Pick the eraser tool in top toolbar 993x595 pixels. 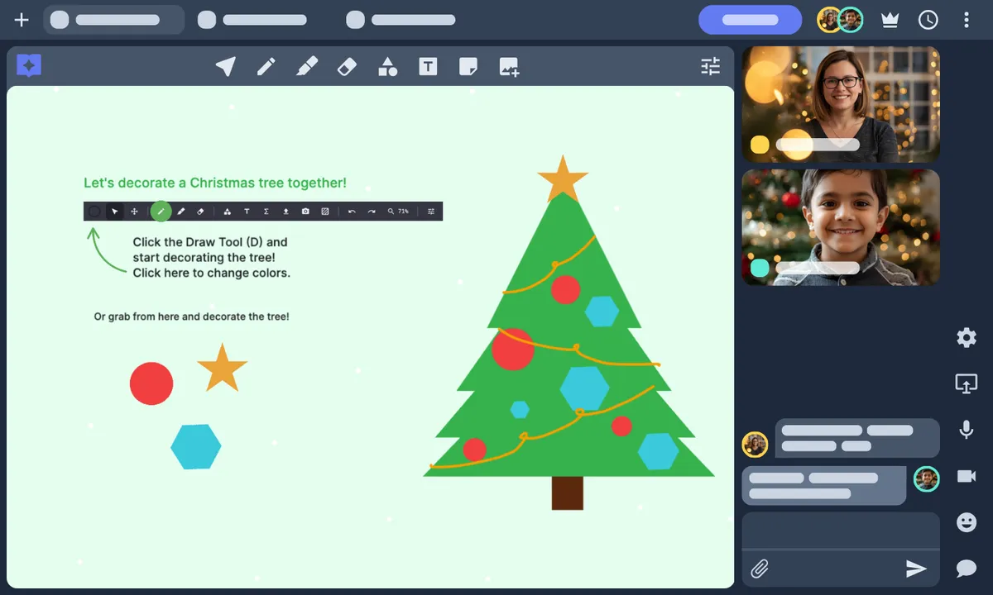tap(347, 66)
